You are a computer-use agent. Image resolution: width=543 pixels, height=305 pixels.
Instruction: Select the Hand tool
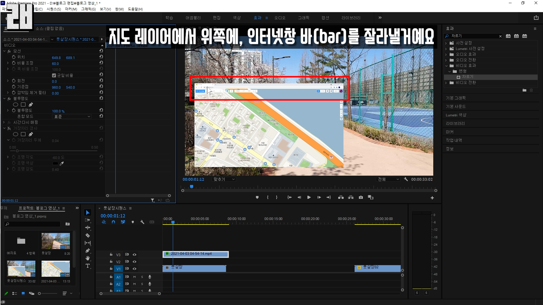[88, 258]
